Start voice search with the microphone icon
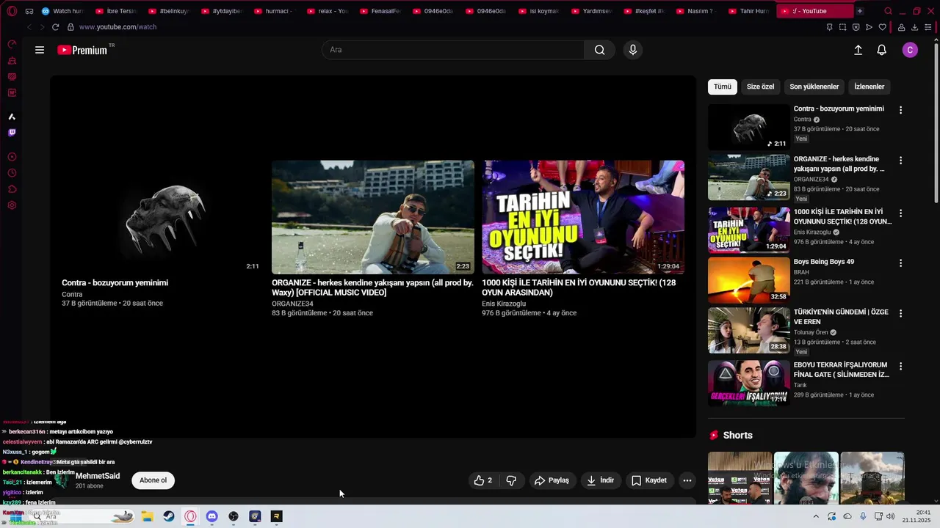Image resolution: width=940 pixels, height=528 pixels. point(633,50)
